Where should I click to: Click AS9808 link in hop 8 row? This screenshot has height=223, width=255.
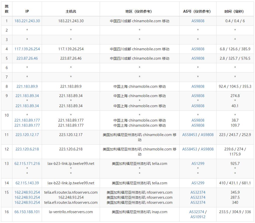pyautogui.click(x=198, y=86)
